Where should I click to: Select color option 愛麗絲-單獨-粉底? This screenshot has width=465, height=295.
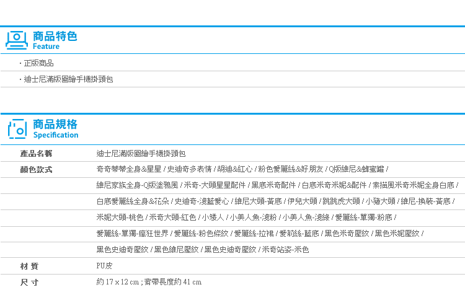click(x=364, y=218)
